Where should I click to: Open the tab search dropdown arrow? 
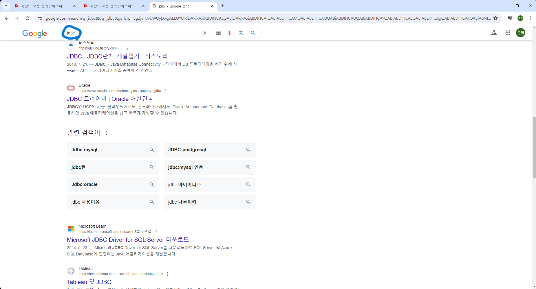pyautogui.click(x=6, y=6)
